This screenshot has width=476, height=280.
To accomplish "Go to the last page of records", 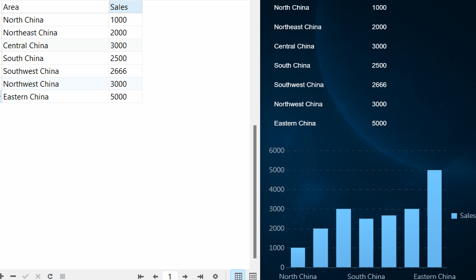I will pos(200,276).
